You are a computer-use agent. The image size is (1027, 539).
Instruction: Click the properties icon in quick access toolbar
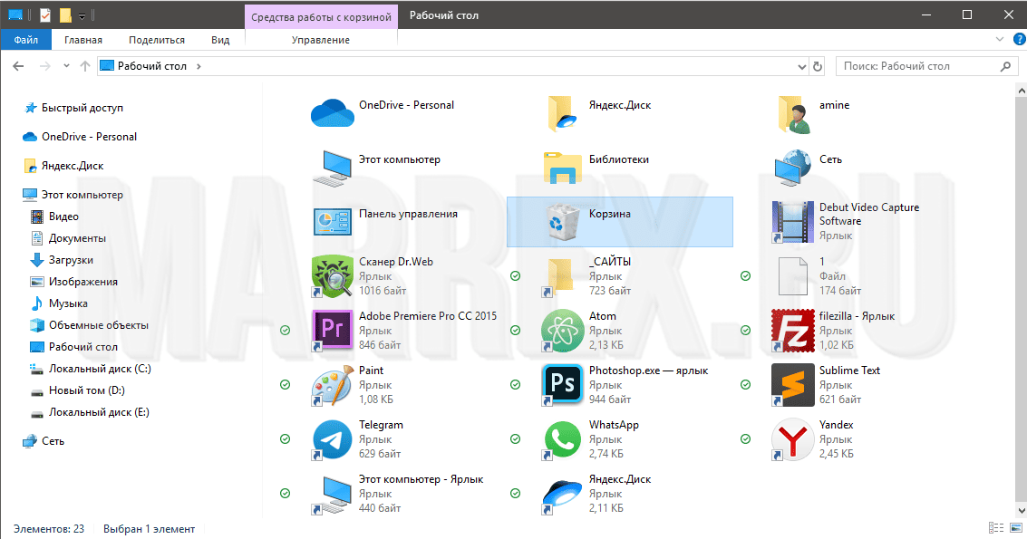tap(45, 15)
